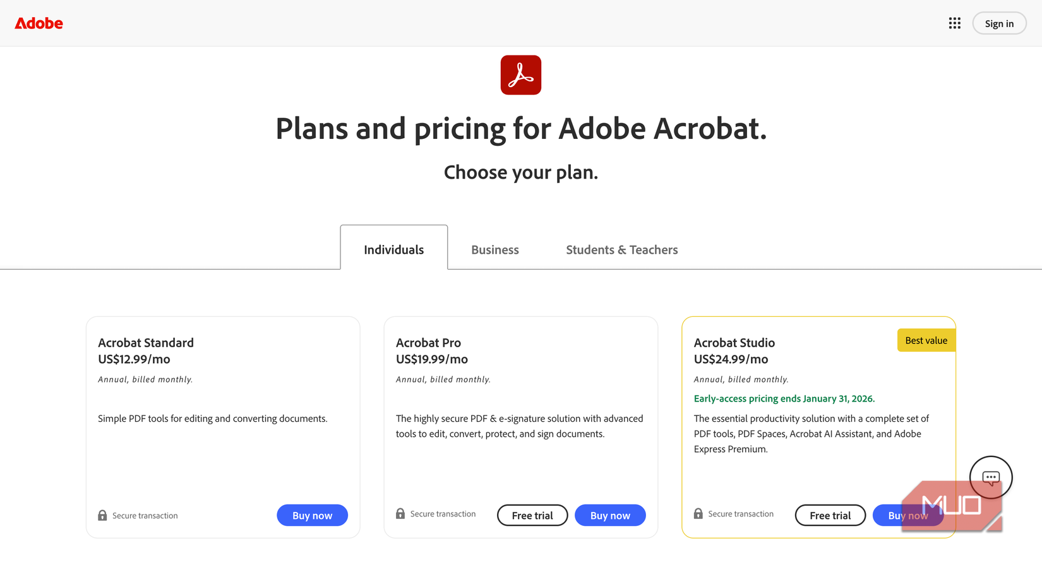Switch to the Business tab
Image resolution: width=1042 pixels, height=572 pixels.
click(x=494, y=249)
